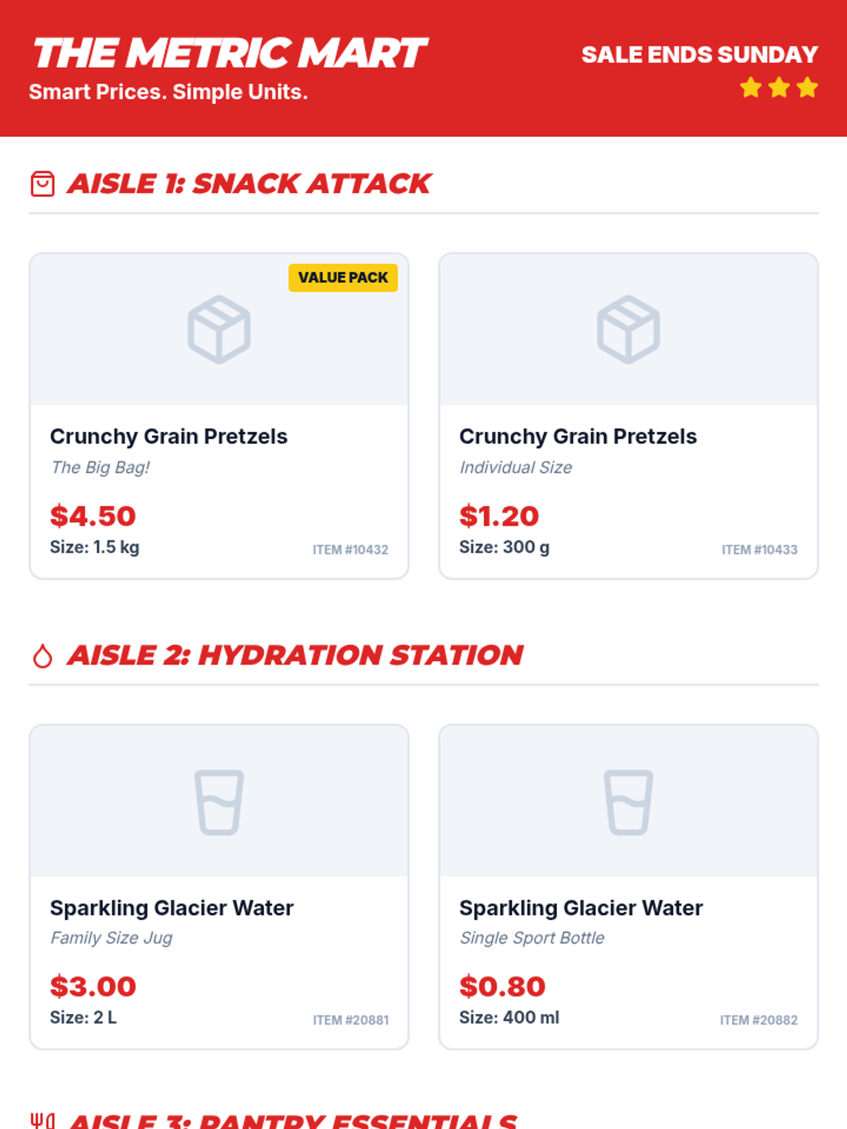847x1129 pixels.
Task: Click the VALUE PACK badge
Action: (343, 277)
